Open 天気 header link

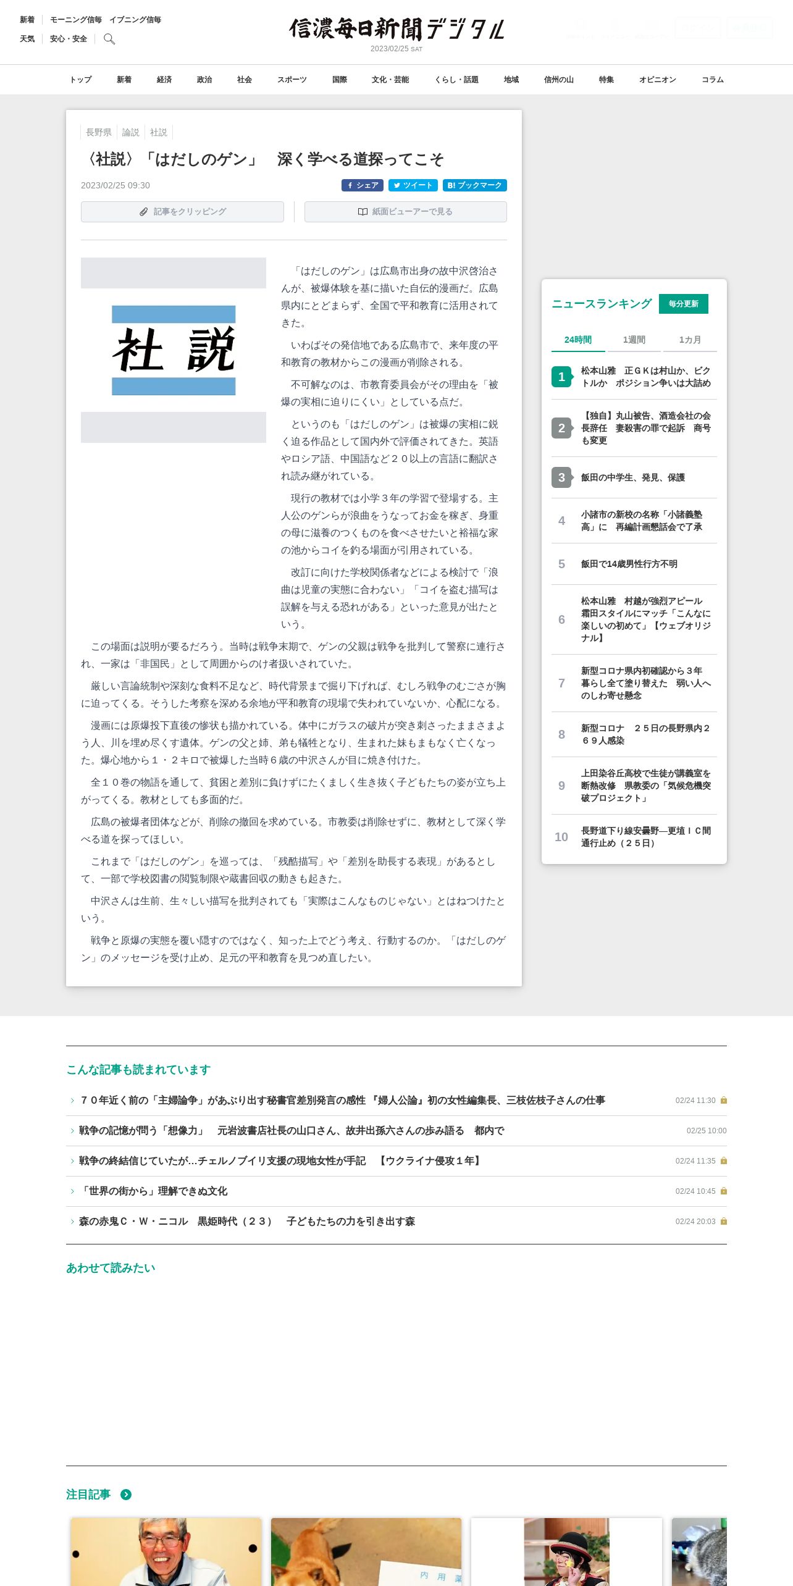coord(27,39)
